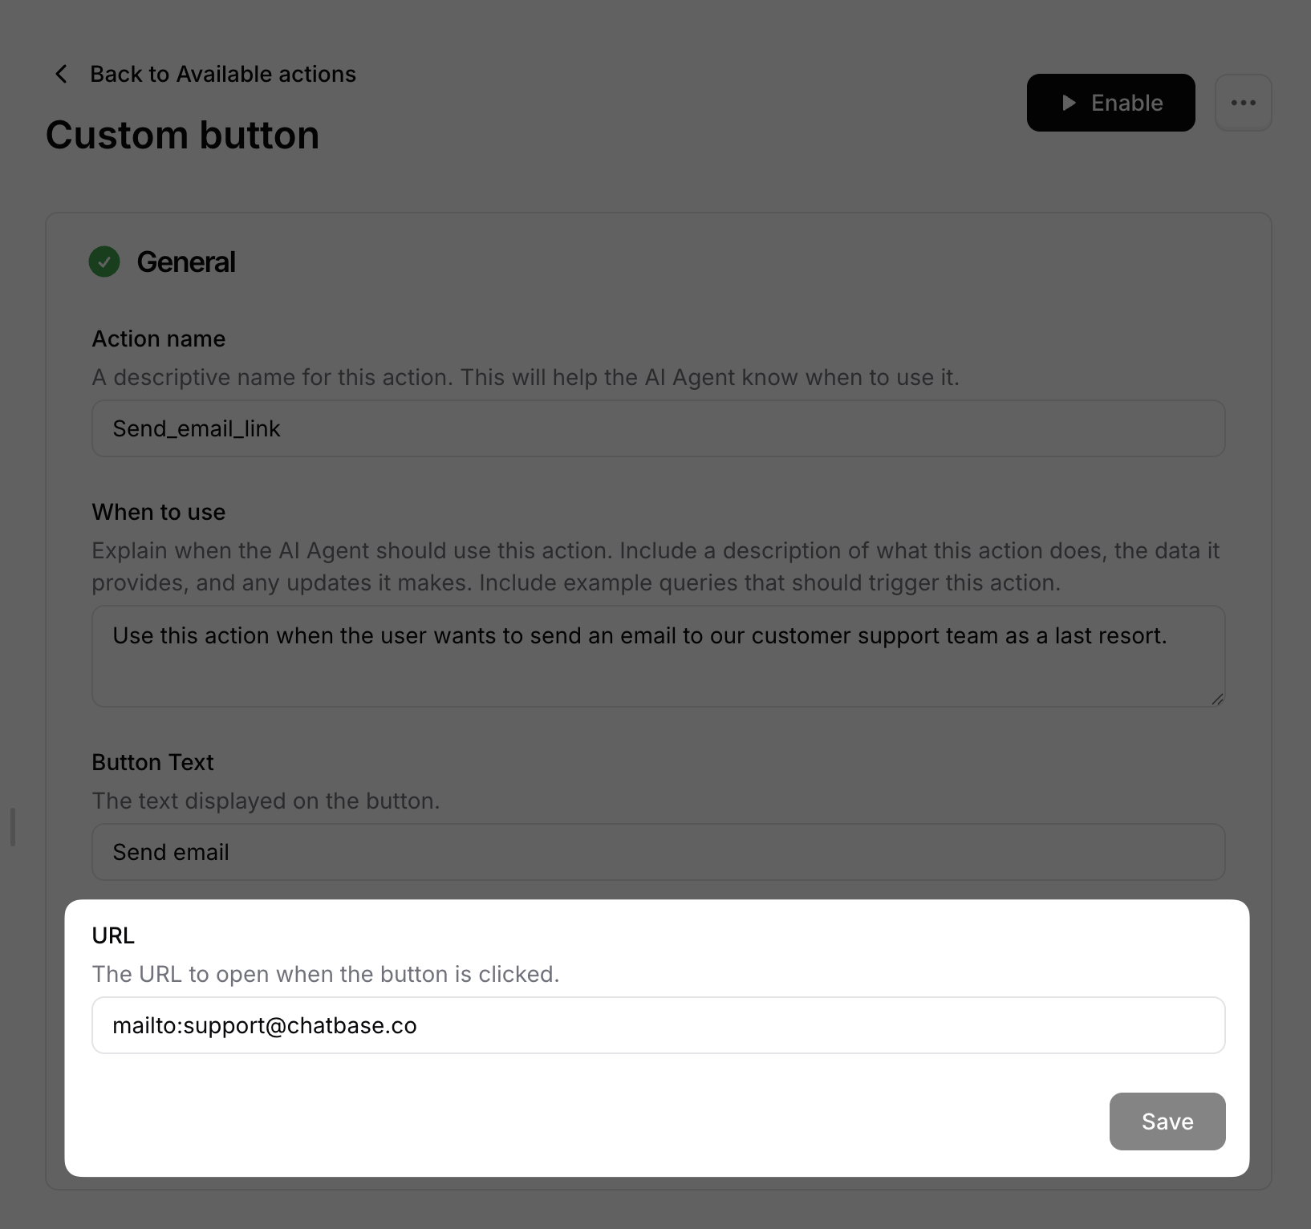Select the Send email button text field

[658, 852]
